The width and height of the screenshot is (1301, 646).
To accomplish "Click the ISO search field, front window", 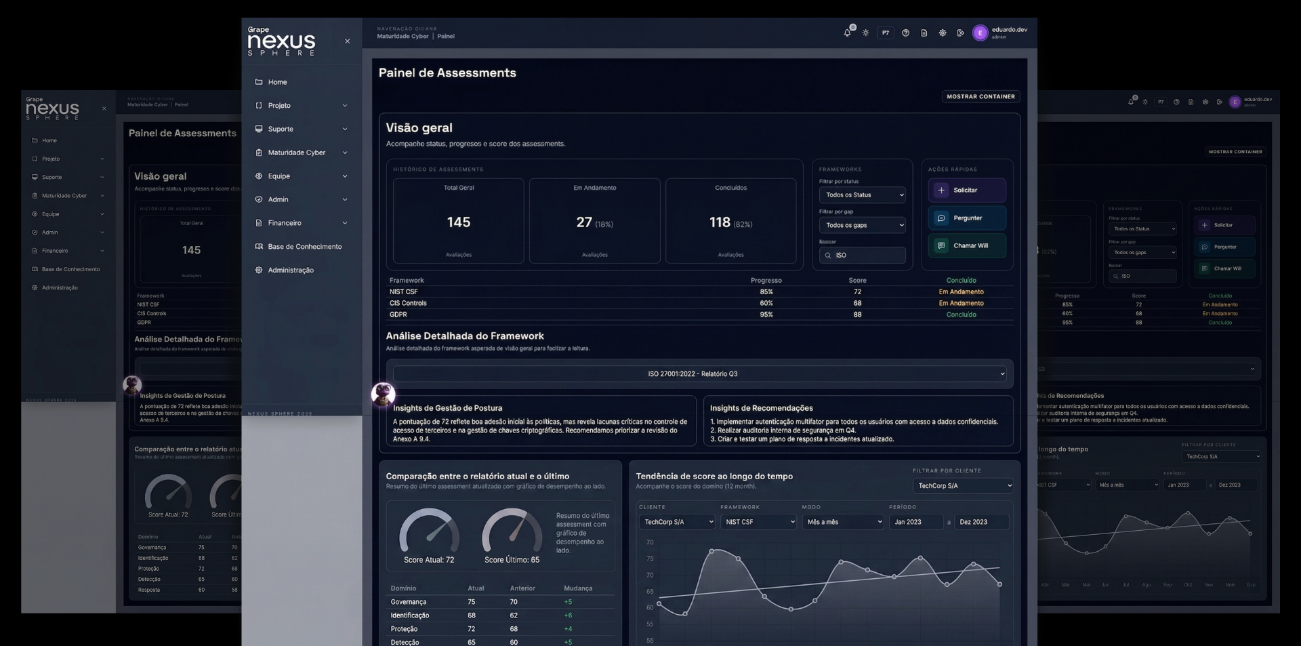I will pos(862,256).
